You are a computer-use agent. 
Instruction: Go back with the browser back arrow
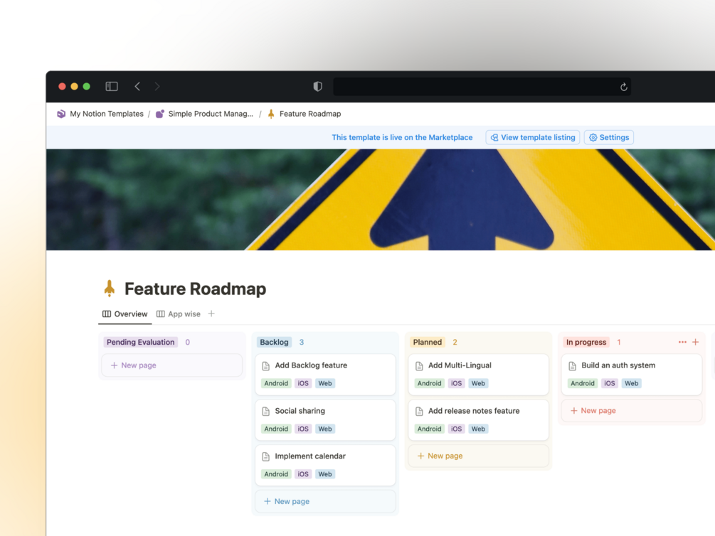click(x=137, y=86)
